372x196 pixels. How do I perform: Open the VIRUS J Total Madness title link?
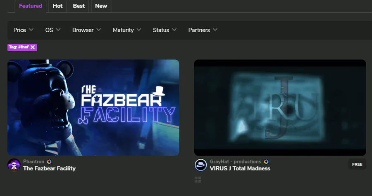[240, 168]
